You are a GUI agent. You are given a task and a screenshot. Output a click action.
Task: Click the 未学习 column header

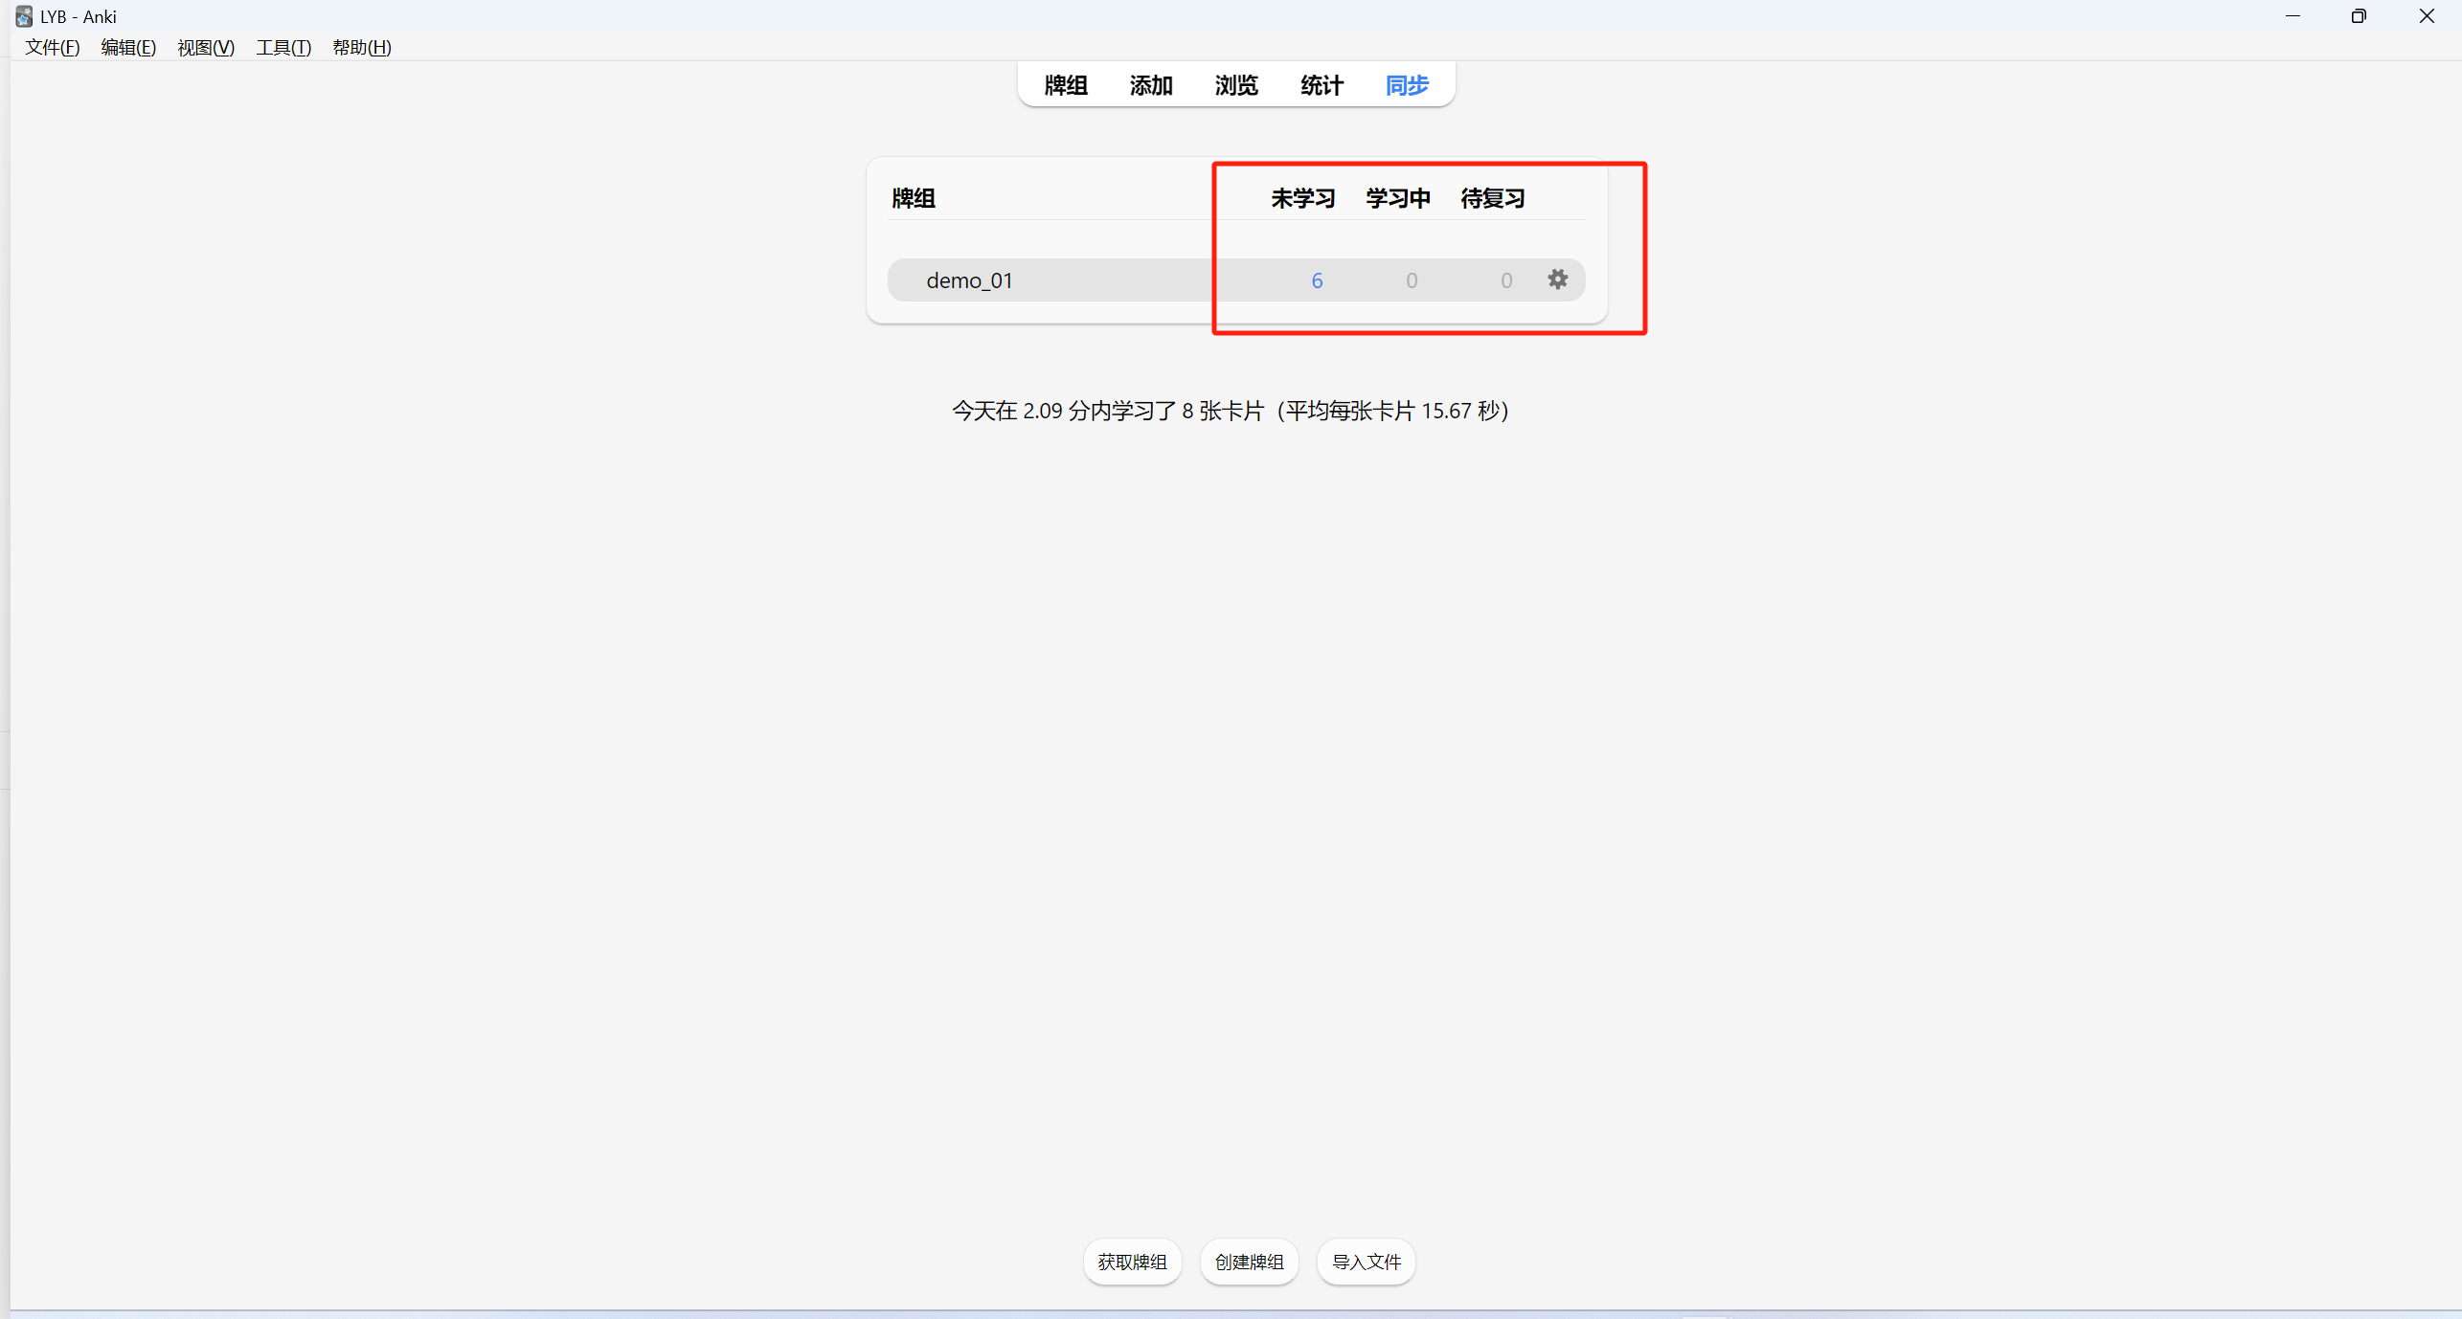1302,198
